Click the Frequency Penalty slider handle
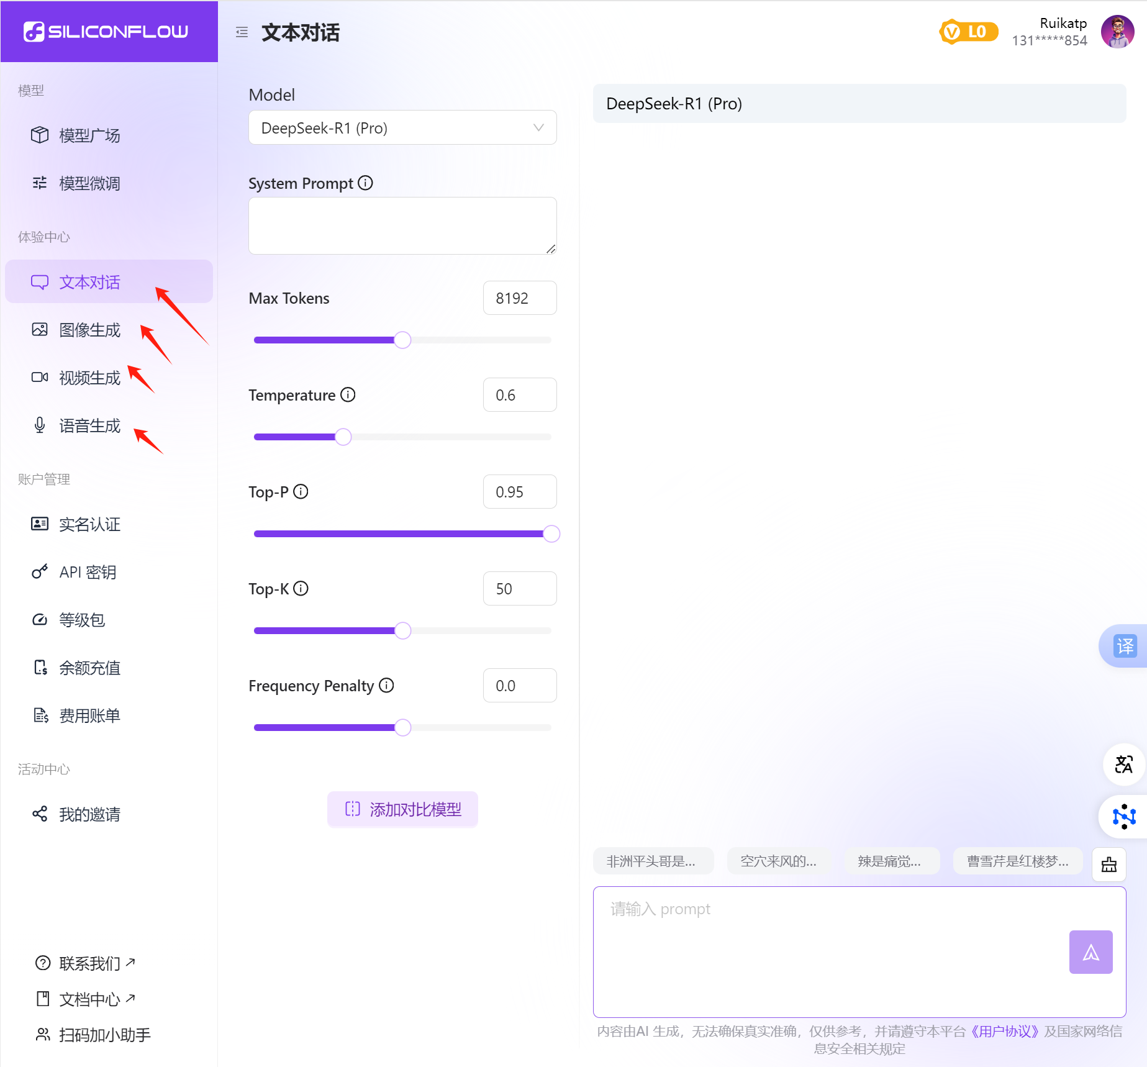This screenshot has height=1067, width=1147. (403, 728)
